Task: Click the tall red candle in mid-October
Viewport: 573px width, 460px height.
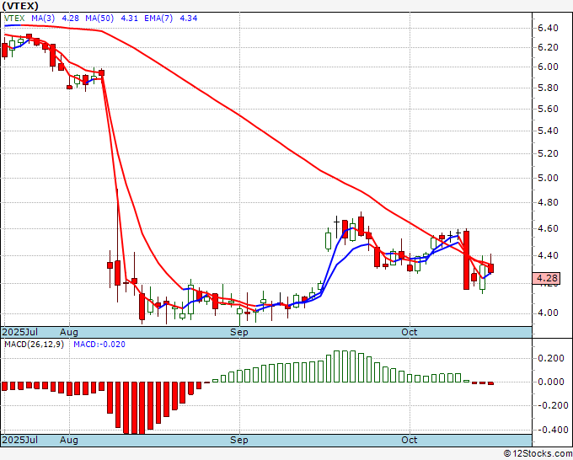Action: pyautogui.click(x=466, y=259)
